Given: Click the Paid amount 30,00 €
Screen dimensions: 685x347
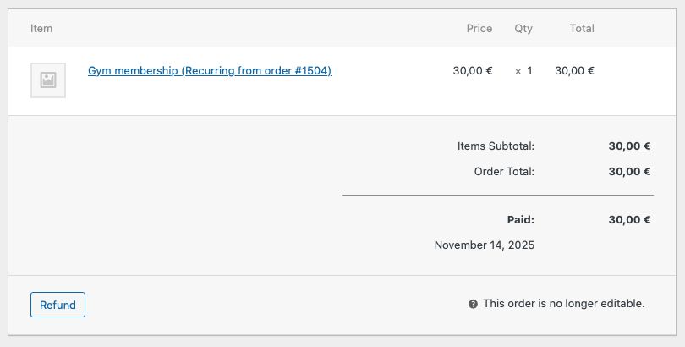Looking at the screenshot, I should point(629,219).
